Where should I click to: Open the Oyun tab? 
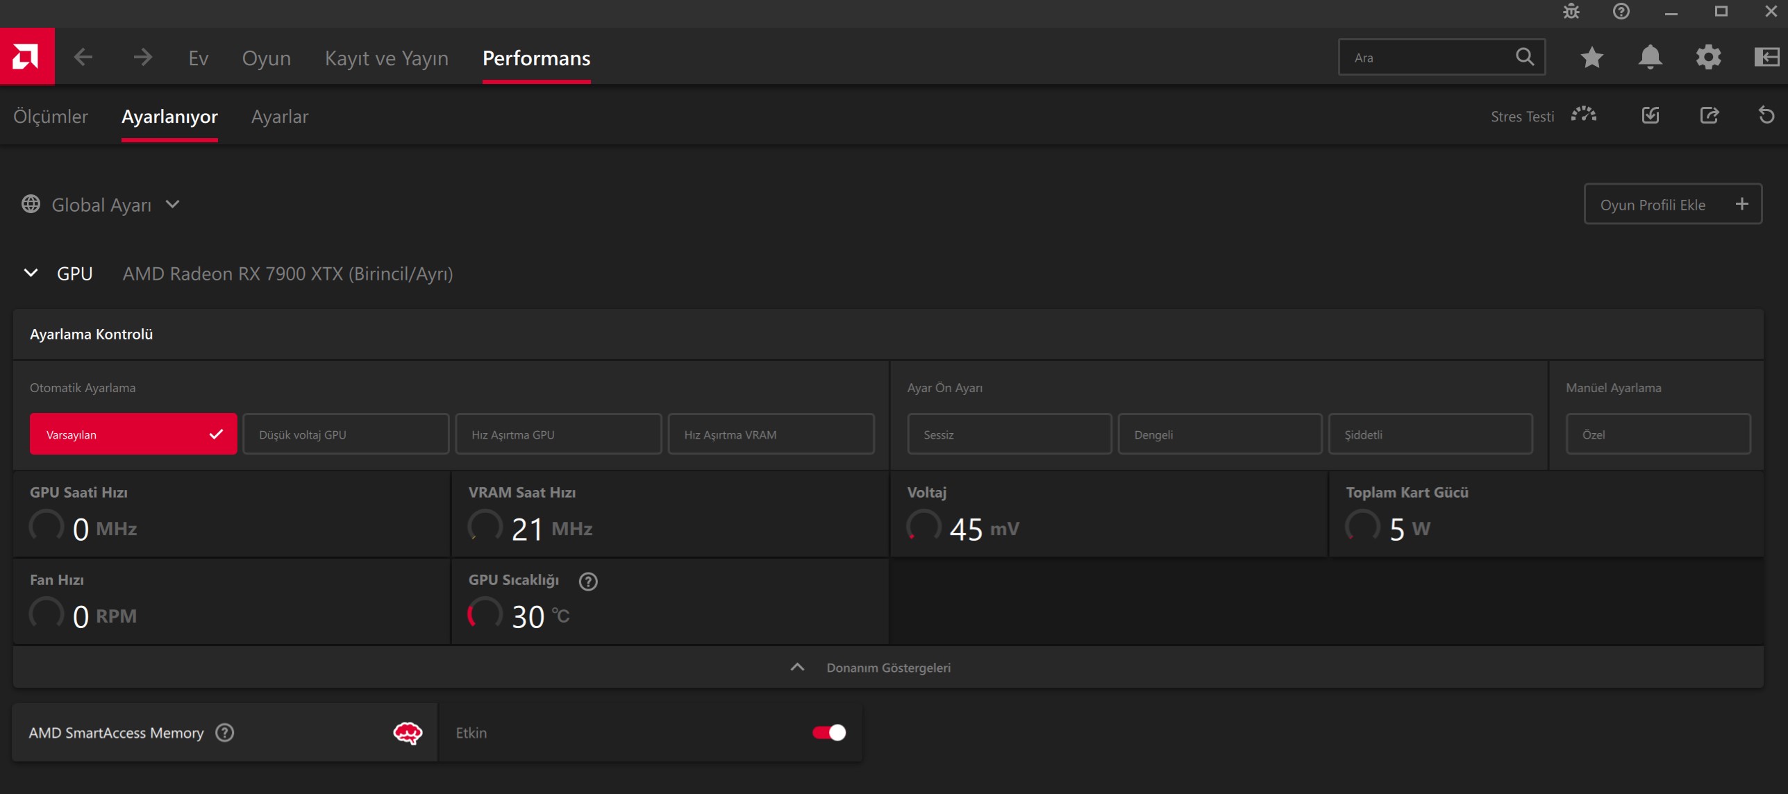click(x=266, y=58)
